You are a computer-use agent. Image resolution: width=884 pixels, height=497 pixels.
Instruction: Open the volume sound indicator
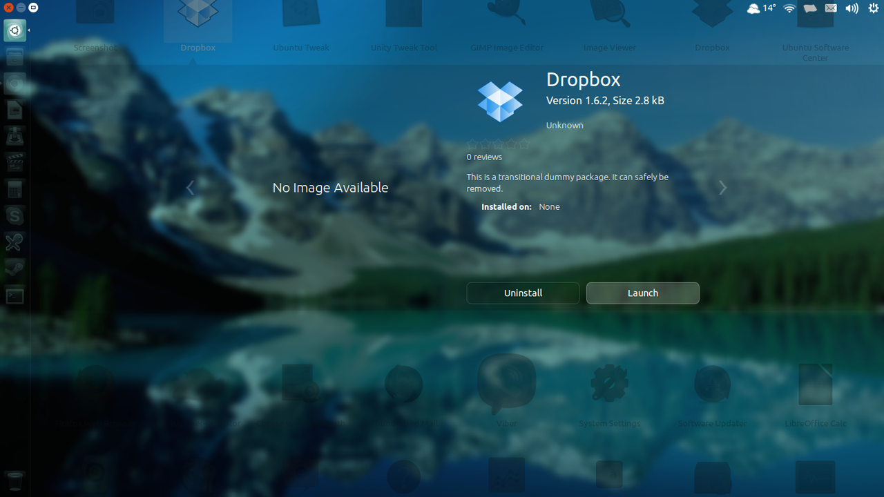pyautogui.click(x=852, y=8)
